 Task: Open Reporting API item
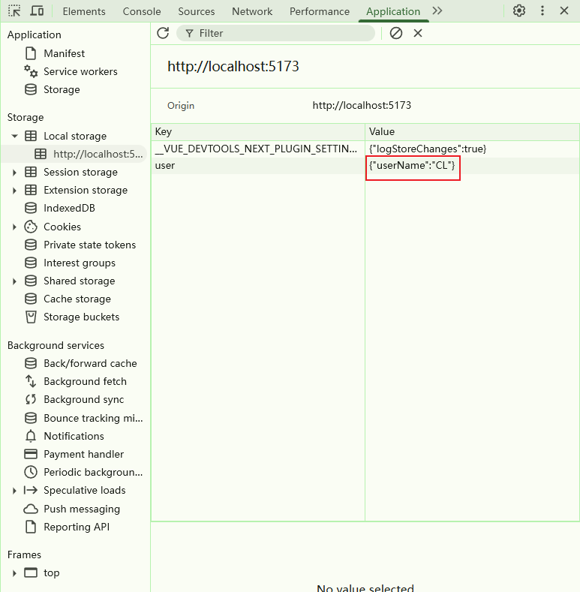point(77,527)
